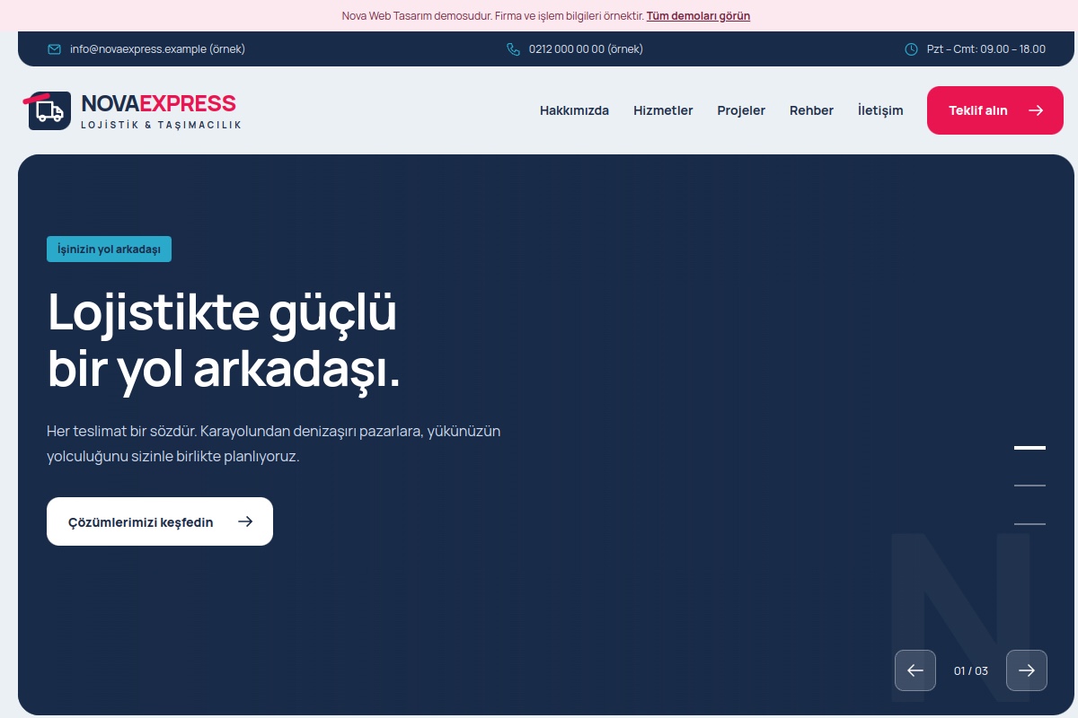Call 0212 000 00 00 phone link

click(586, 49)
